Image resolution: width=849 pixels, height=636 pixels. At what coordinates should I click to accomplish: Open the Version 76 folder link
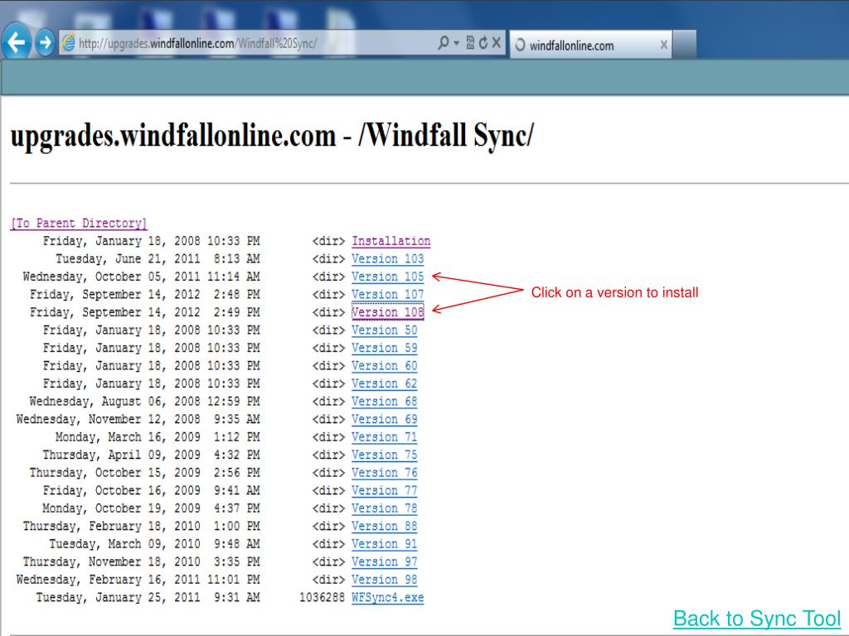(x=385, y=473)
